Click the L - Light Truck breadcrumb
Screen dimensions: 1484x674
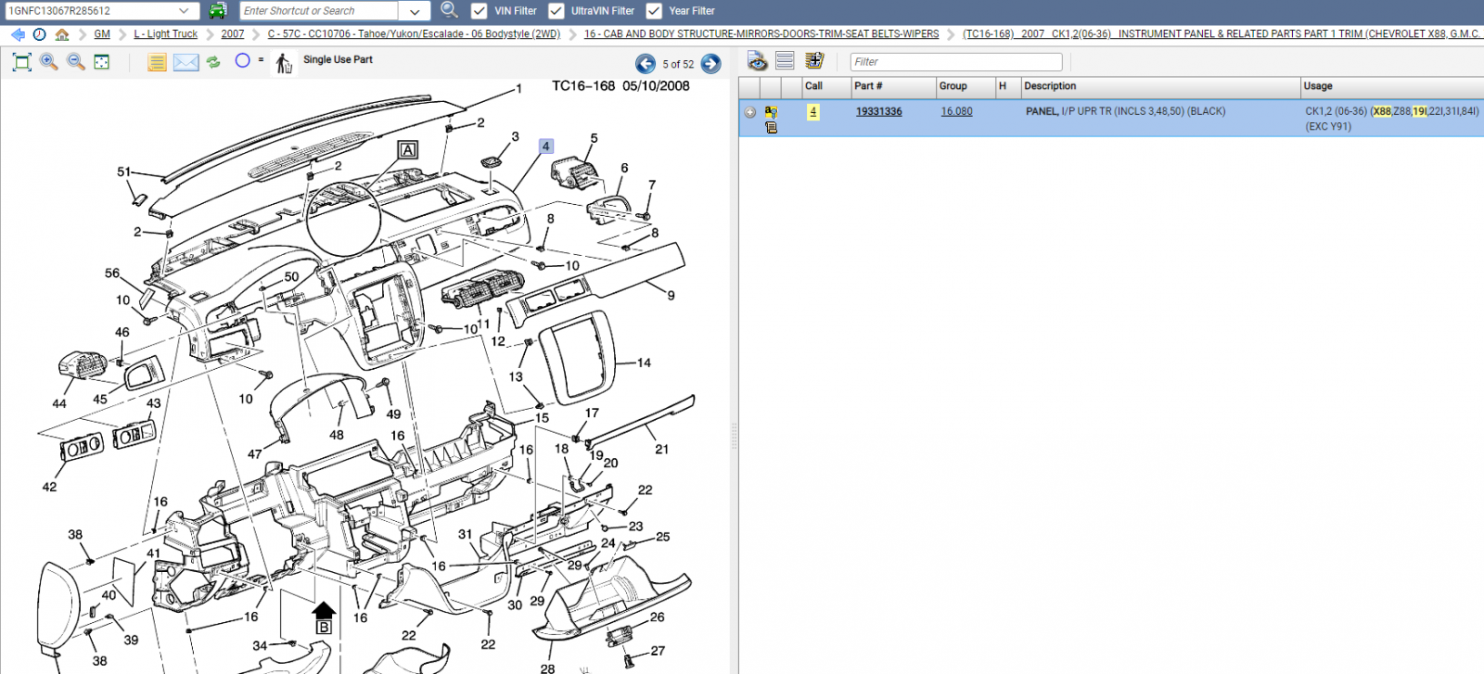pos(166,34)
